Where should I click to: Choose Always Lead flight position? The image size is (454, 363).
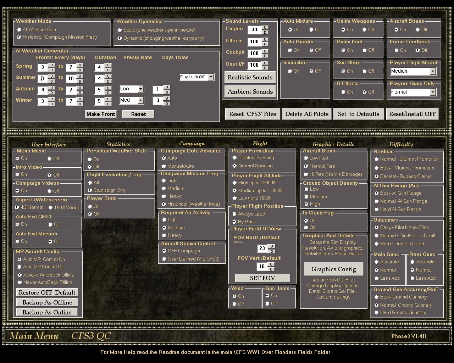(234, 214)
